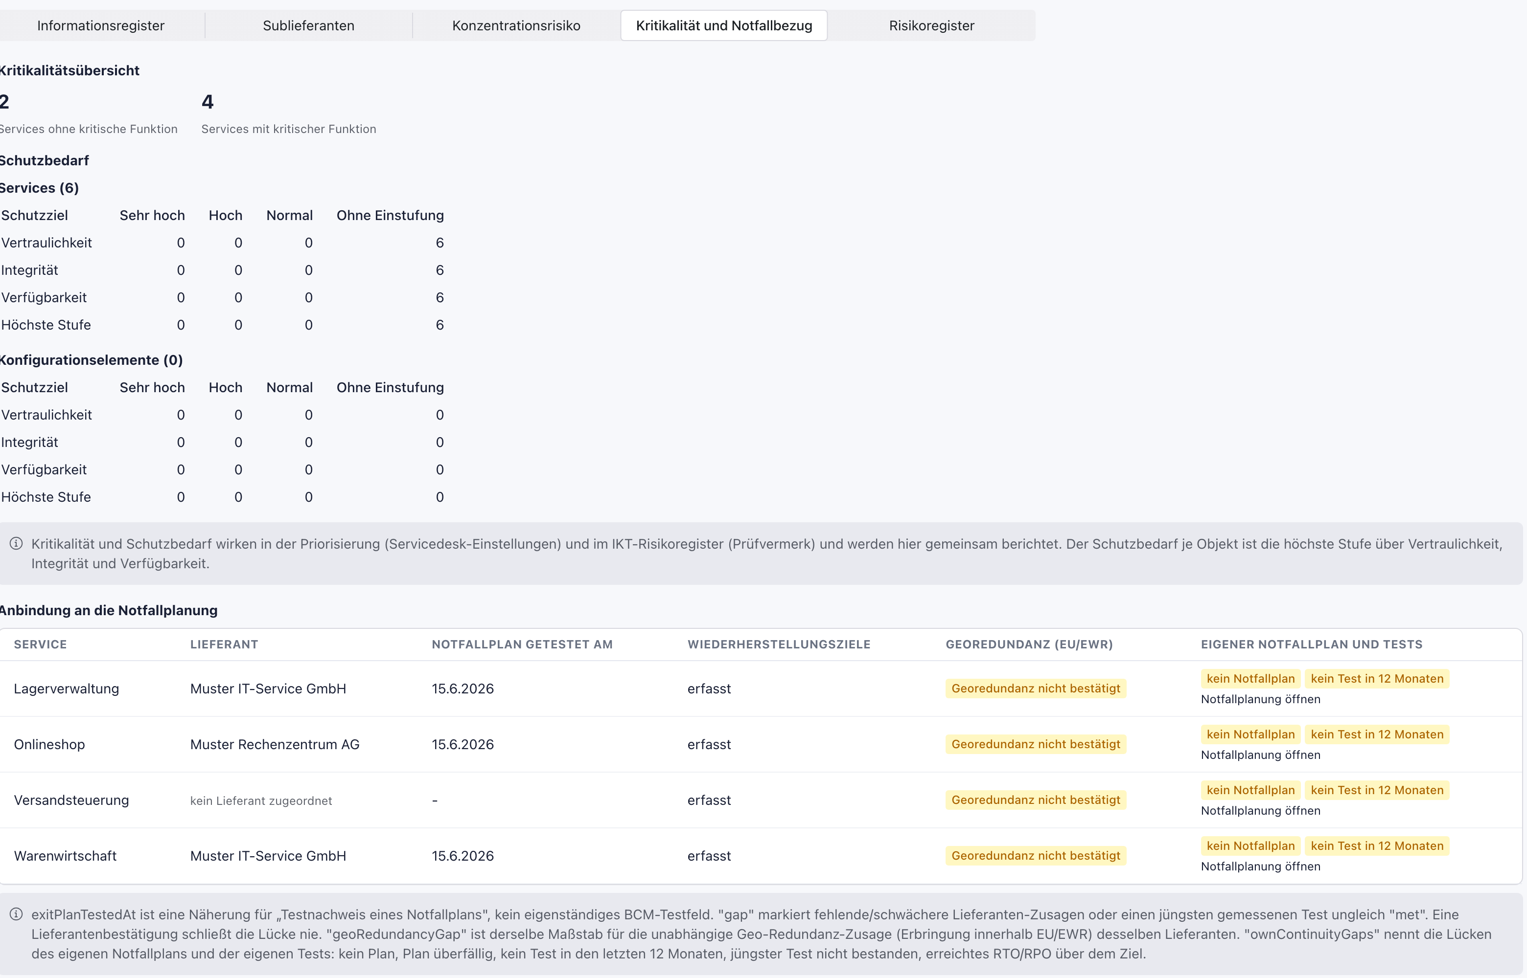Click NOTFALLPLAN GETESTET AM column header

click(522, 644)
